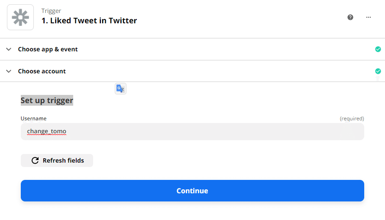
Task: Click green checkmark beside Choose app & event
Action: pyautogui.click(x=378, y=49)
